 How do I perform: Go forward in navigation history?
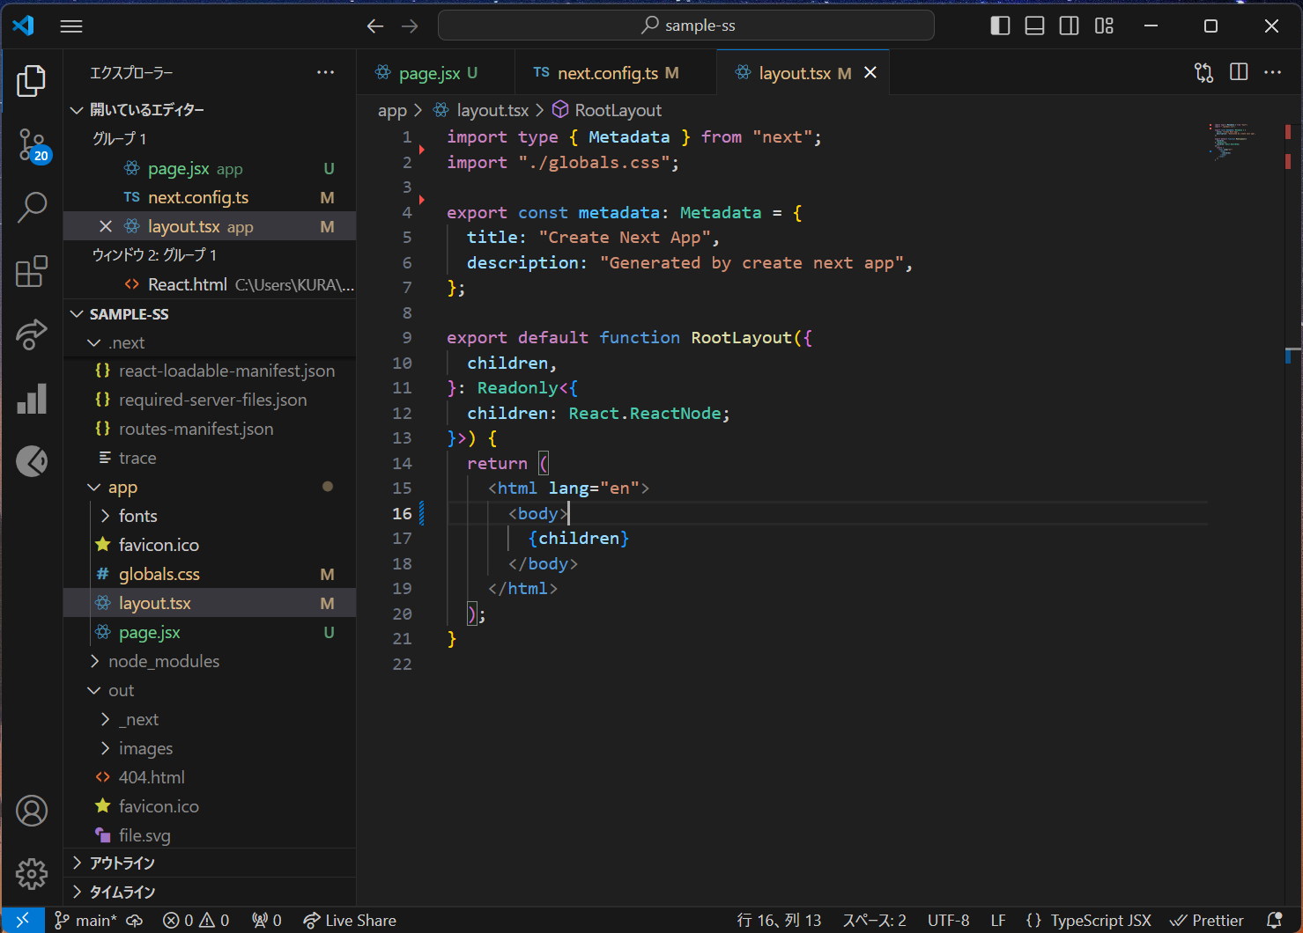410,26
